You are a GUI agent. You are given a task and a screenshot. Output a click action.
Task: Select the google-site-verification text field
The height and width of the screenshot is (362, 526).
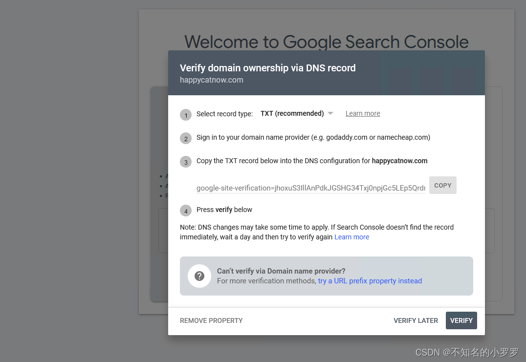[310, 188]
